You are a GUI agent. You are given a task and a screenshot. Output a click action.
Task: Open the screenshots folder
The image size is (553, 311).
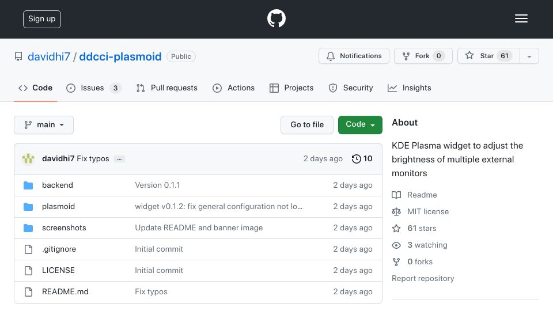pos(64,228)
